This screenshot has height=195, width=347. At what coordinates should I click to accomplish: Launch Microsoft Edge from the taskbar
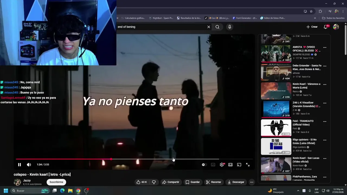pyautogui.click(x=62, y=191)
